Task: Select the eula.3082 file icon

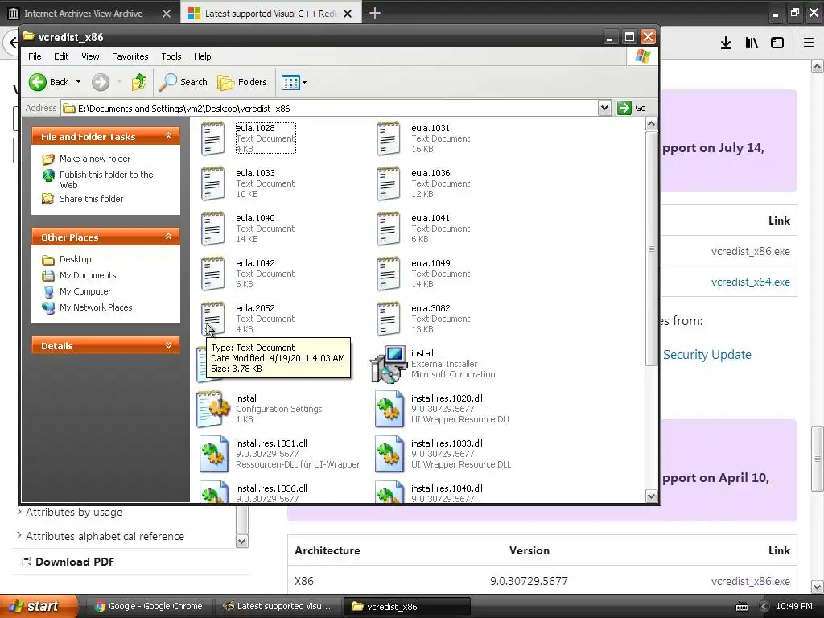Action: click(389, 319)
